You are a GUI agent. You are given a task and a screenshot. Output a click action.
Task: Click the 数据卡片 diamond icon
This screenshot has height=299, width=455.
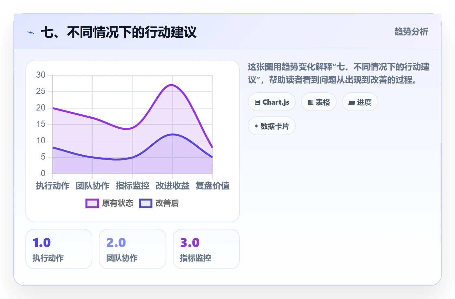pyautogui.click(x=256, y=126)
